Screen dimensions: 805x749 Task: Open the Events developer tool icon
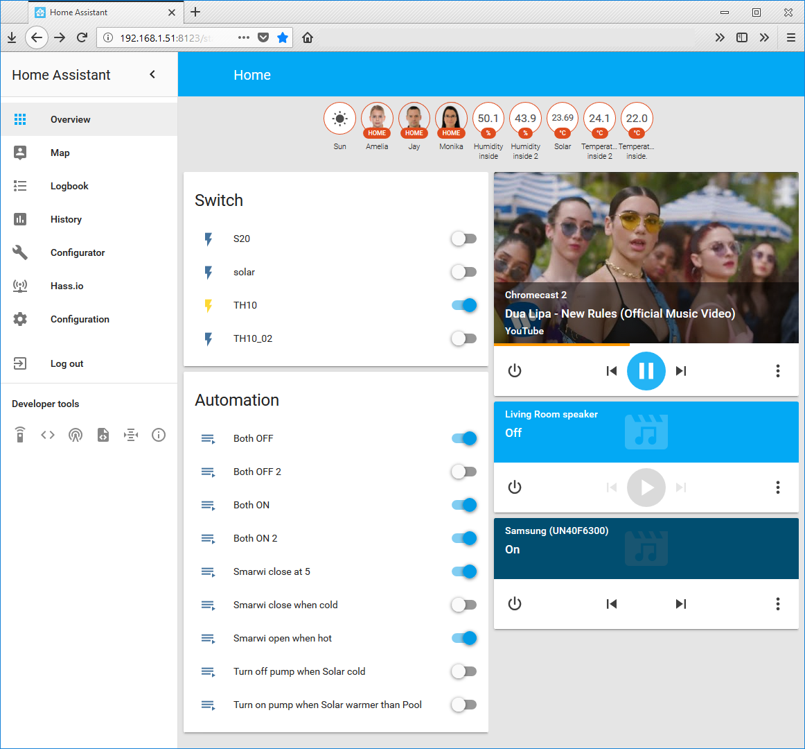click(76, 435)
